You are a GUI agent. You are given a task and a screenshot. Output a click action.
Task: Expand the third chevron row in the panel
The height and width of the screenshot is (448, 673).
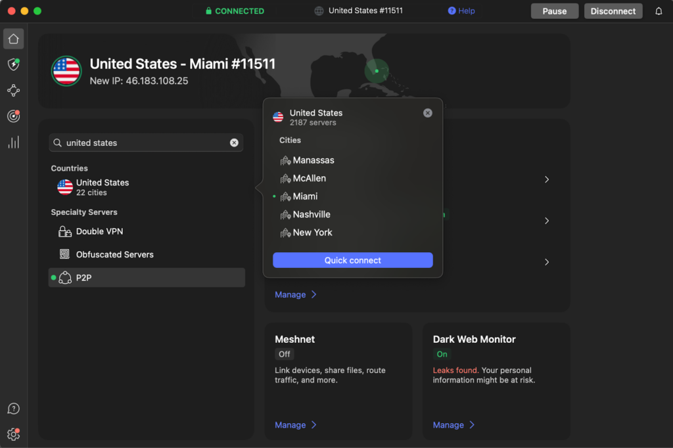click(x=546, y=261)
